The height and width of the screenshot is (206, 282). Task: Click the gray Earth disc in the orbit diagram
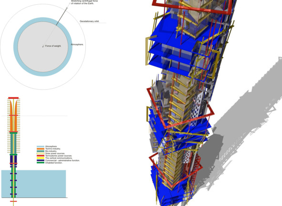pos(43,47)
